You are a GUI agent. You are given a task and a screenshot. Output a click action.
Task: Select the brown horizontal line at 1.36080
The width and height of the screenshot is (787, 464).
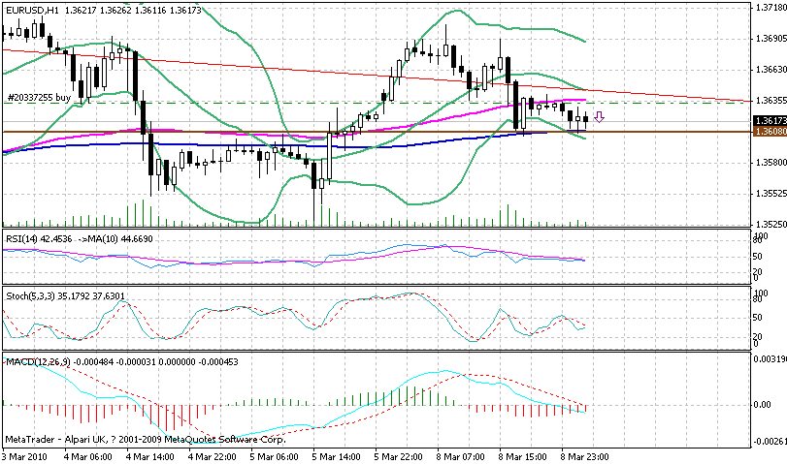(377, 132)
